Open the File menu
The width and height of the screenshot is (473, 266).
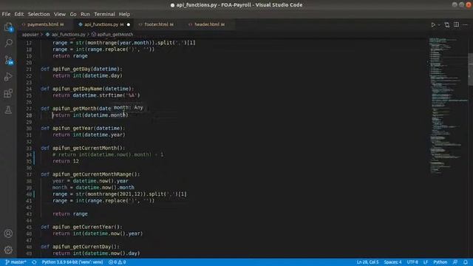point(6,14)
